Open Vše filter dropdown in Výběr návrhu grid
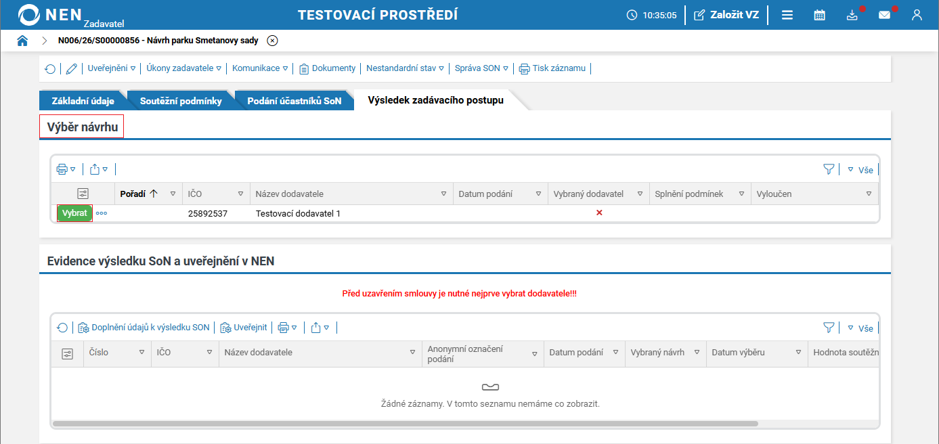 (x=860, y=170)
